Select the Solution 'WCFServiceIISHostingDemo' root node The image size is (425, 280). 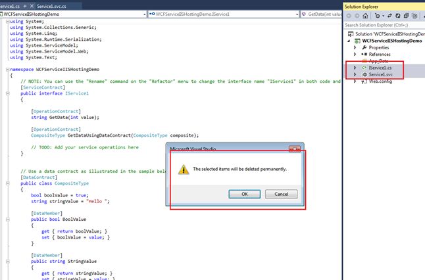pyautogui.click(x=389, y=34)
